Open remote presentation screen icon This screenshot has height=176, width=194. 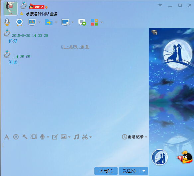point(32,22)
